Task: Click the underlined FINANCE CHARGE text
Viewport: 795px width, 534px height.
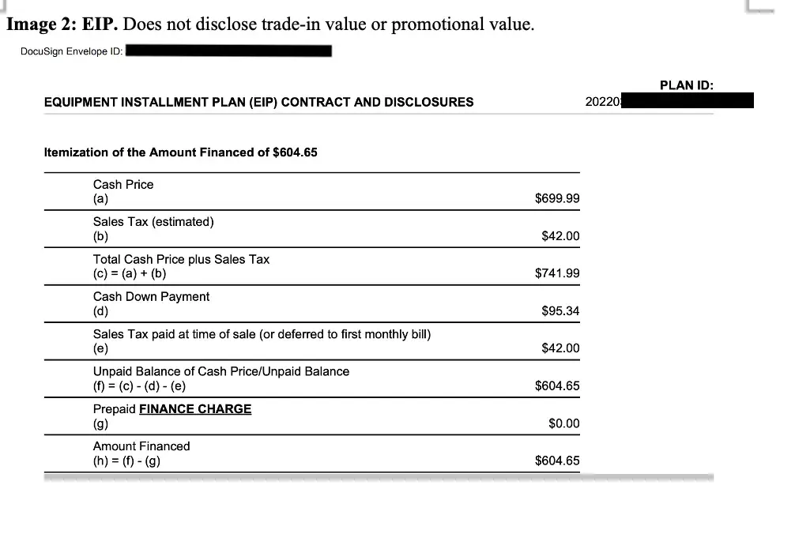Action: [195, 409]
